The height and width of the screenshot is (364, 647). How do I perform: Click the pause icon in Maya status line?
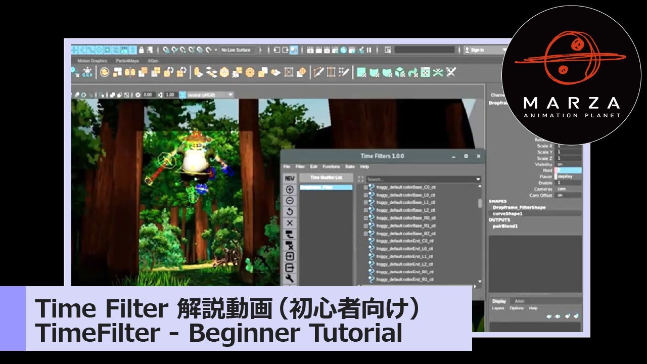point(369,50)
